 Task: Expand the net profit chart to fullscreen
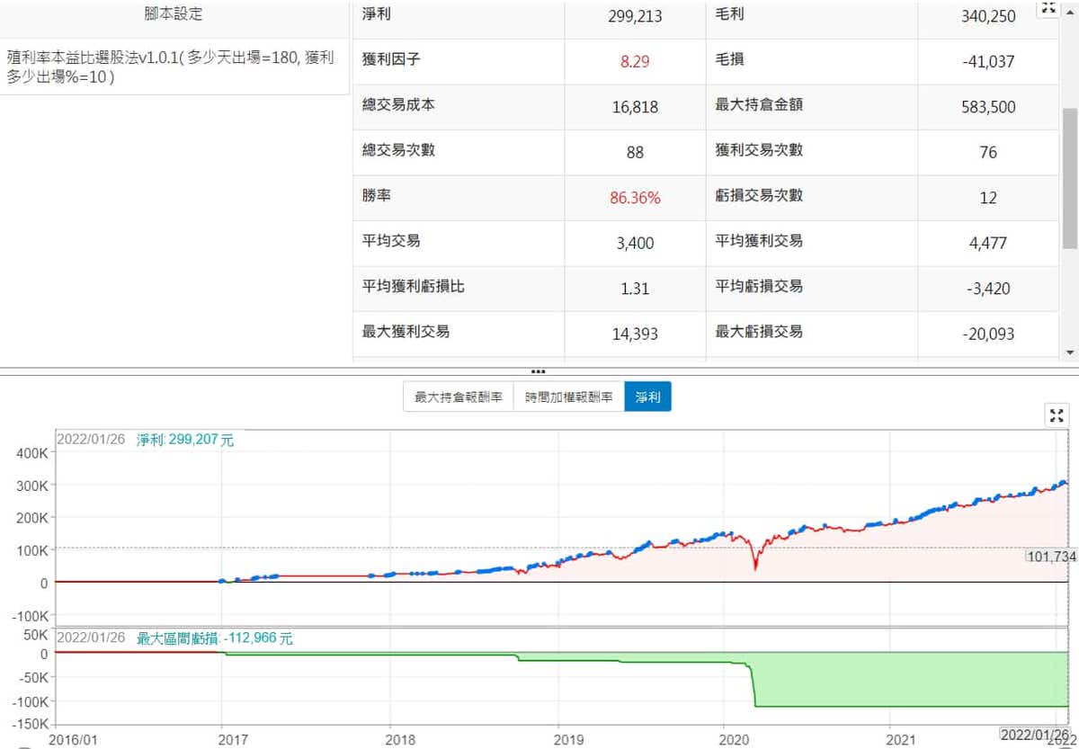(x=1057, y=415)
